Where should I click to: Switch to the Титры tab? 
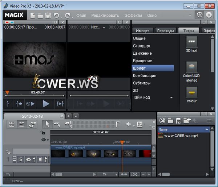(189, 30)
